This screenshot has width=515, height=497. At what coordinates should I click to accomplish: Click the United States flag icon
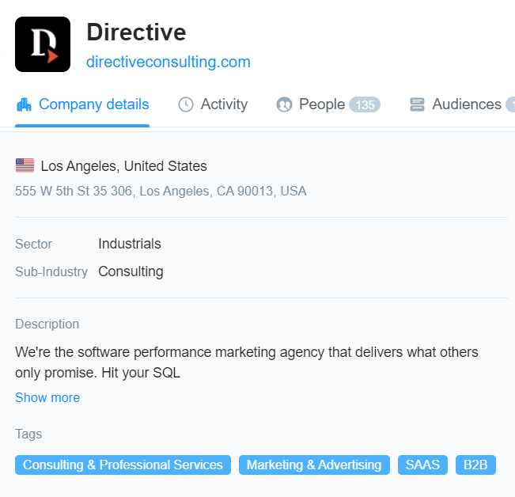(x=25, y=166)
